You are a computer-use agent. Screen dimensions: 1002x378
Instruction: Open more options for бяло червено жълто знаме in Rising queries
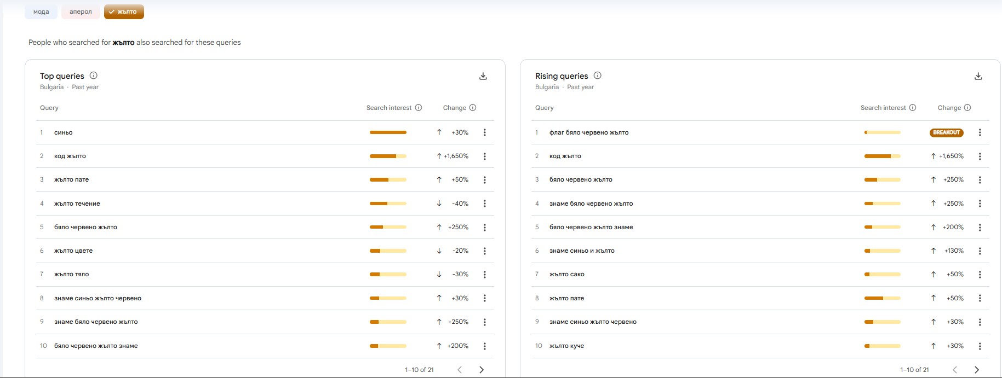click(x=980, y=228)
